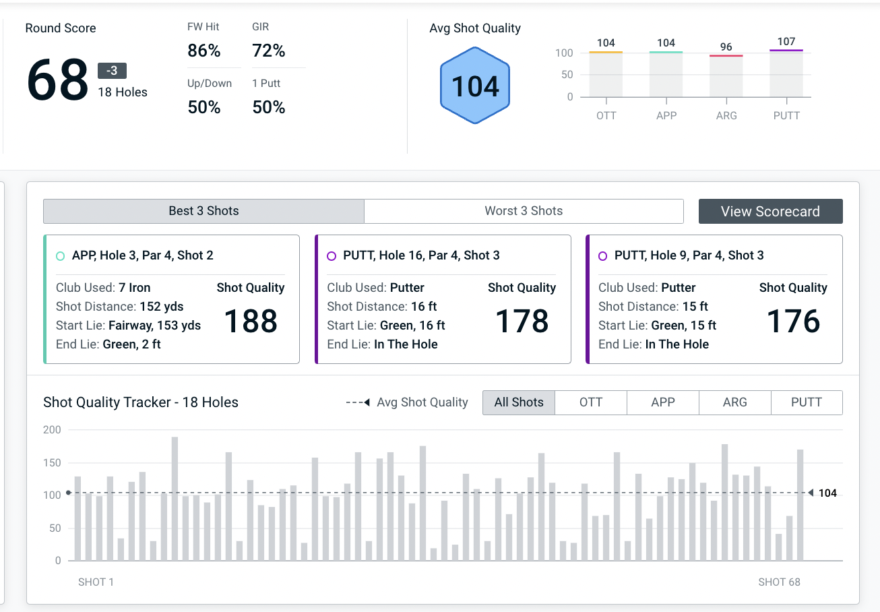The height and width of the screenshot is (612, 880).
Task: Select the All Shots filter
Action: pos(518,402)
